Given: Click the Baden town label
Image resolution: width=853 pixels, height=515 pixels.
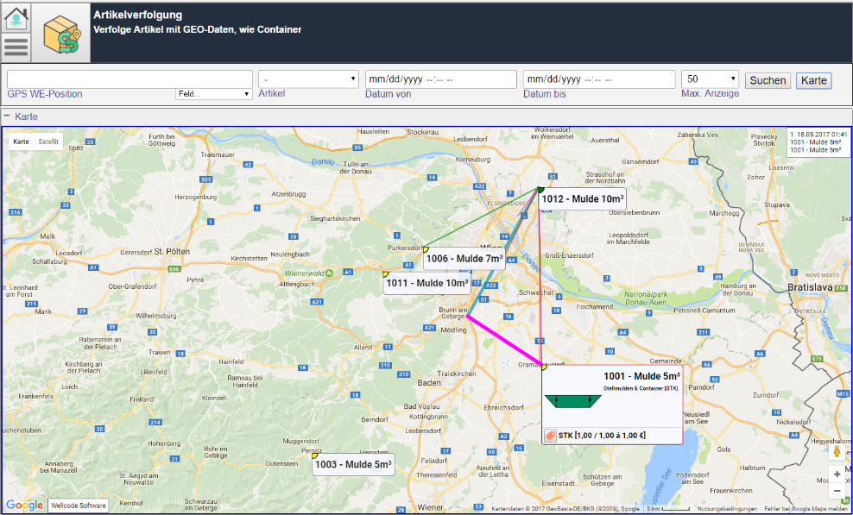Looking at the screenshot, I should (429, 383).
